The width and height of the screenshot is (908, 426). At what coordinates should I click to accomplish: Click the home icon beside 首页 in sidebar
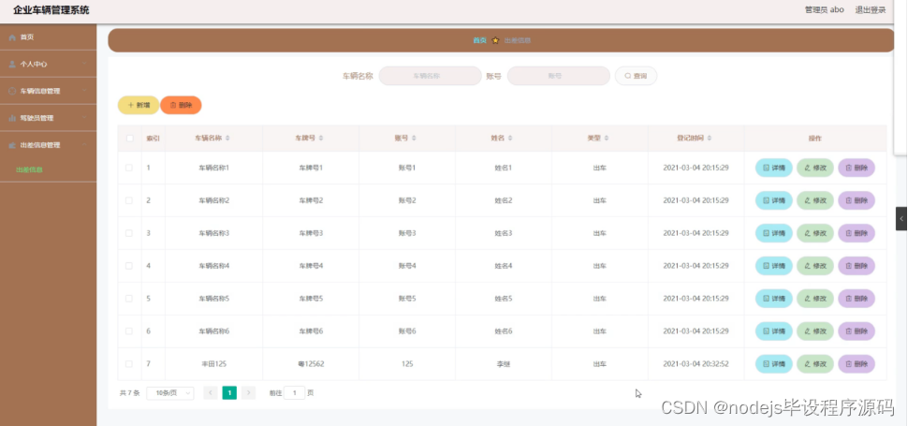(12, 37)
